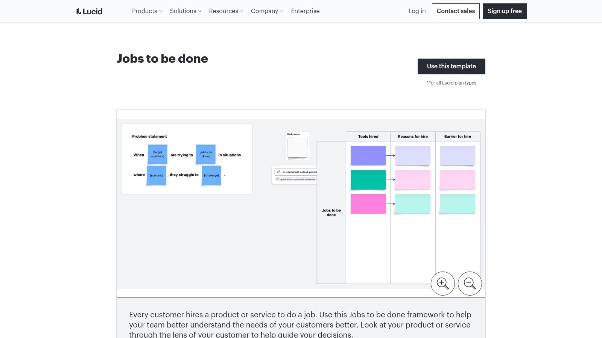Screen dimensions: 602x338
Task: Click the Log in link
Action: 417,11
